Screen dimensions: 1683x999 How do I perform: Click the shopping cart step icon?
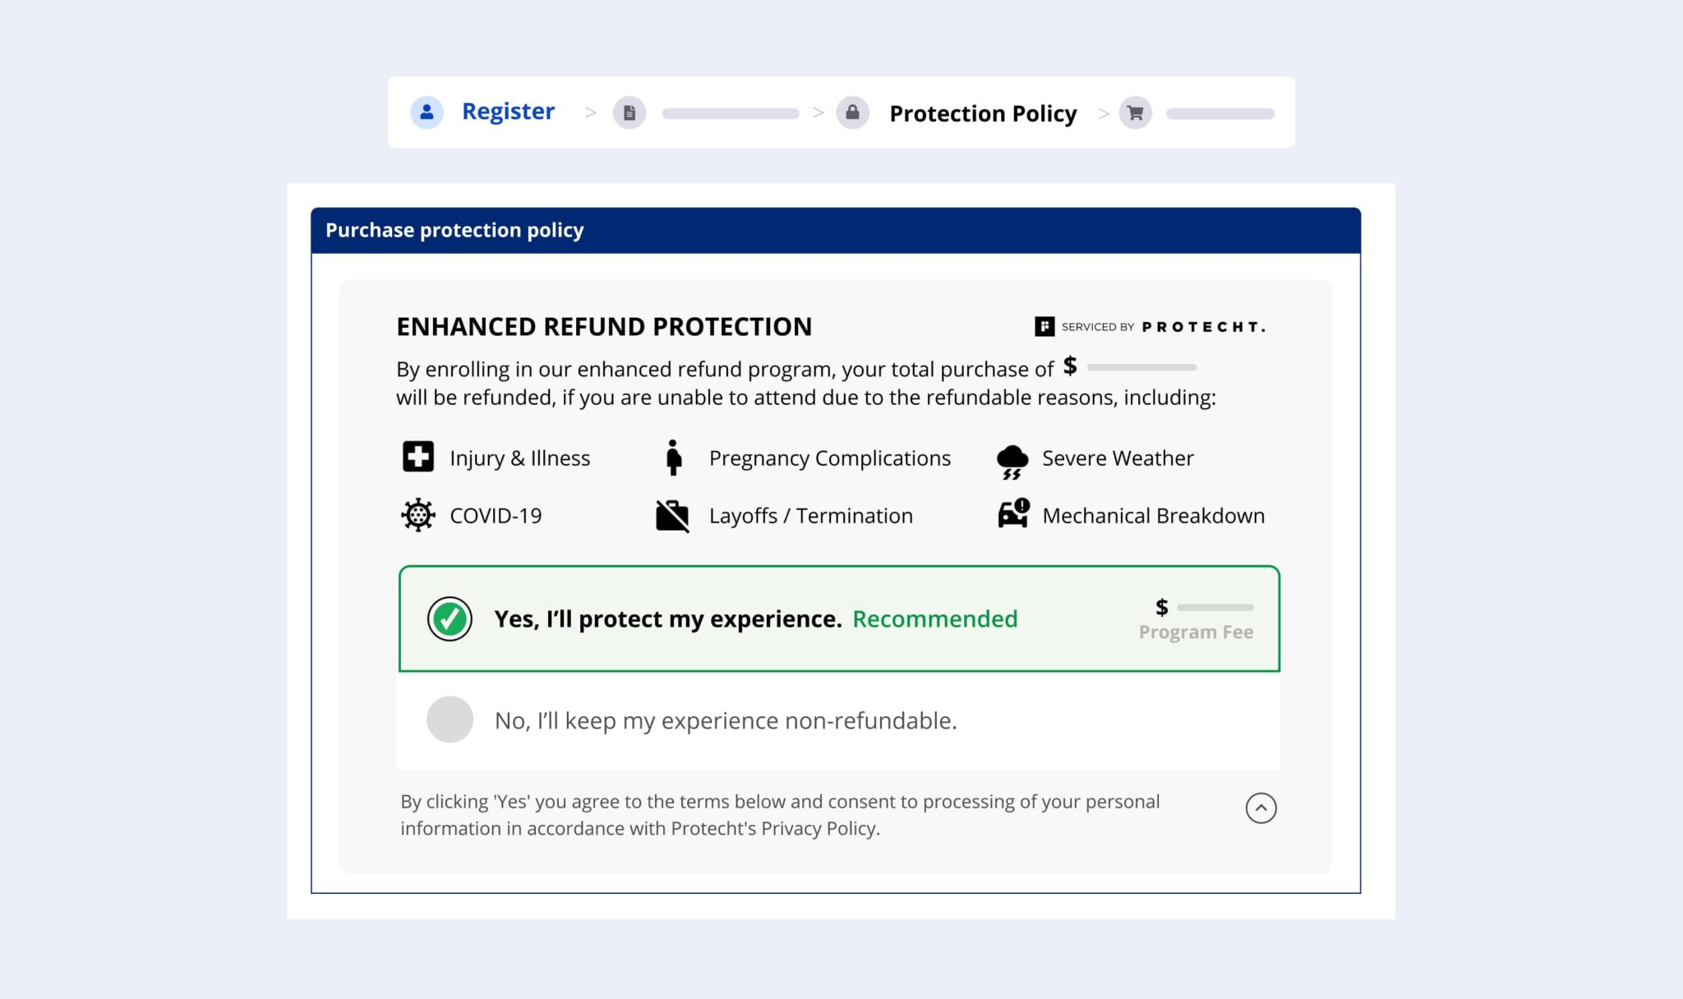[x=1135, y=113]
